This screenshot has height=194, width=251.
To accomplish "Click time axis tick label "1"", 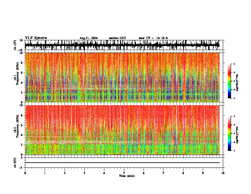I will tap(45, 173).
